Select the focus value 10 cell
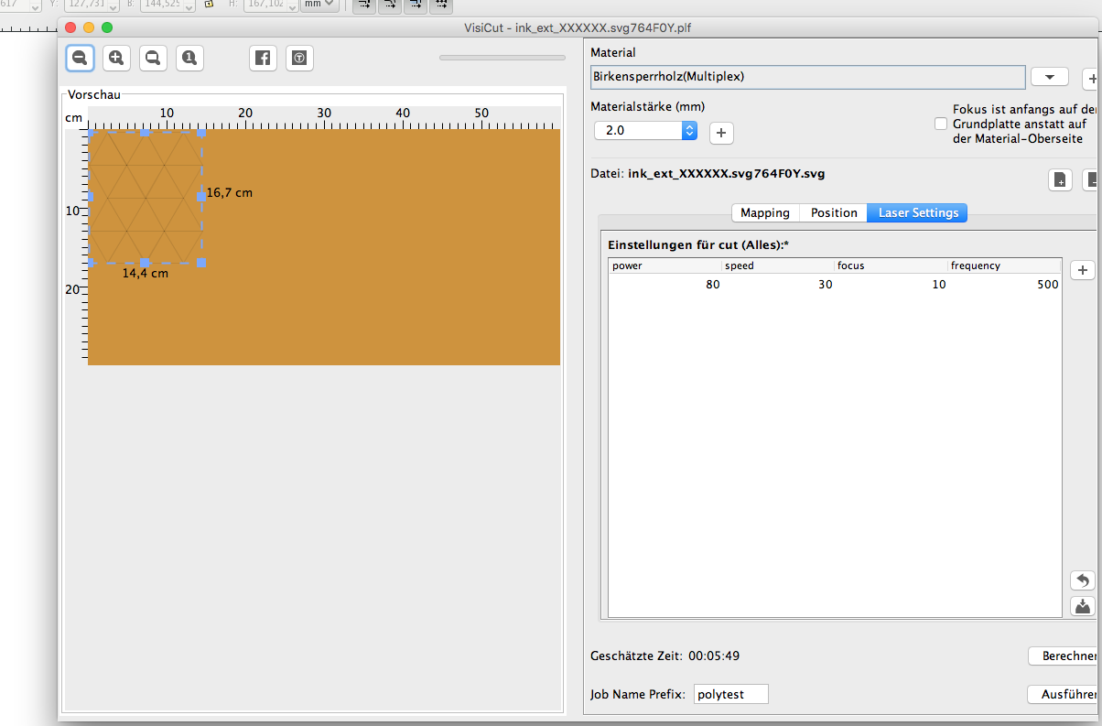1102x726 pixels. (x=891, y=285)
